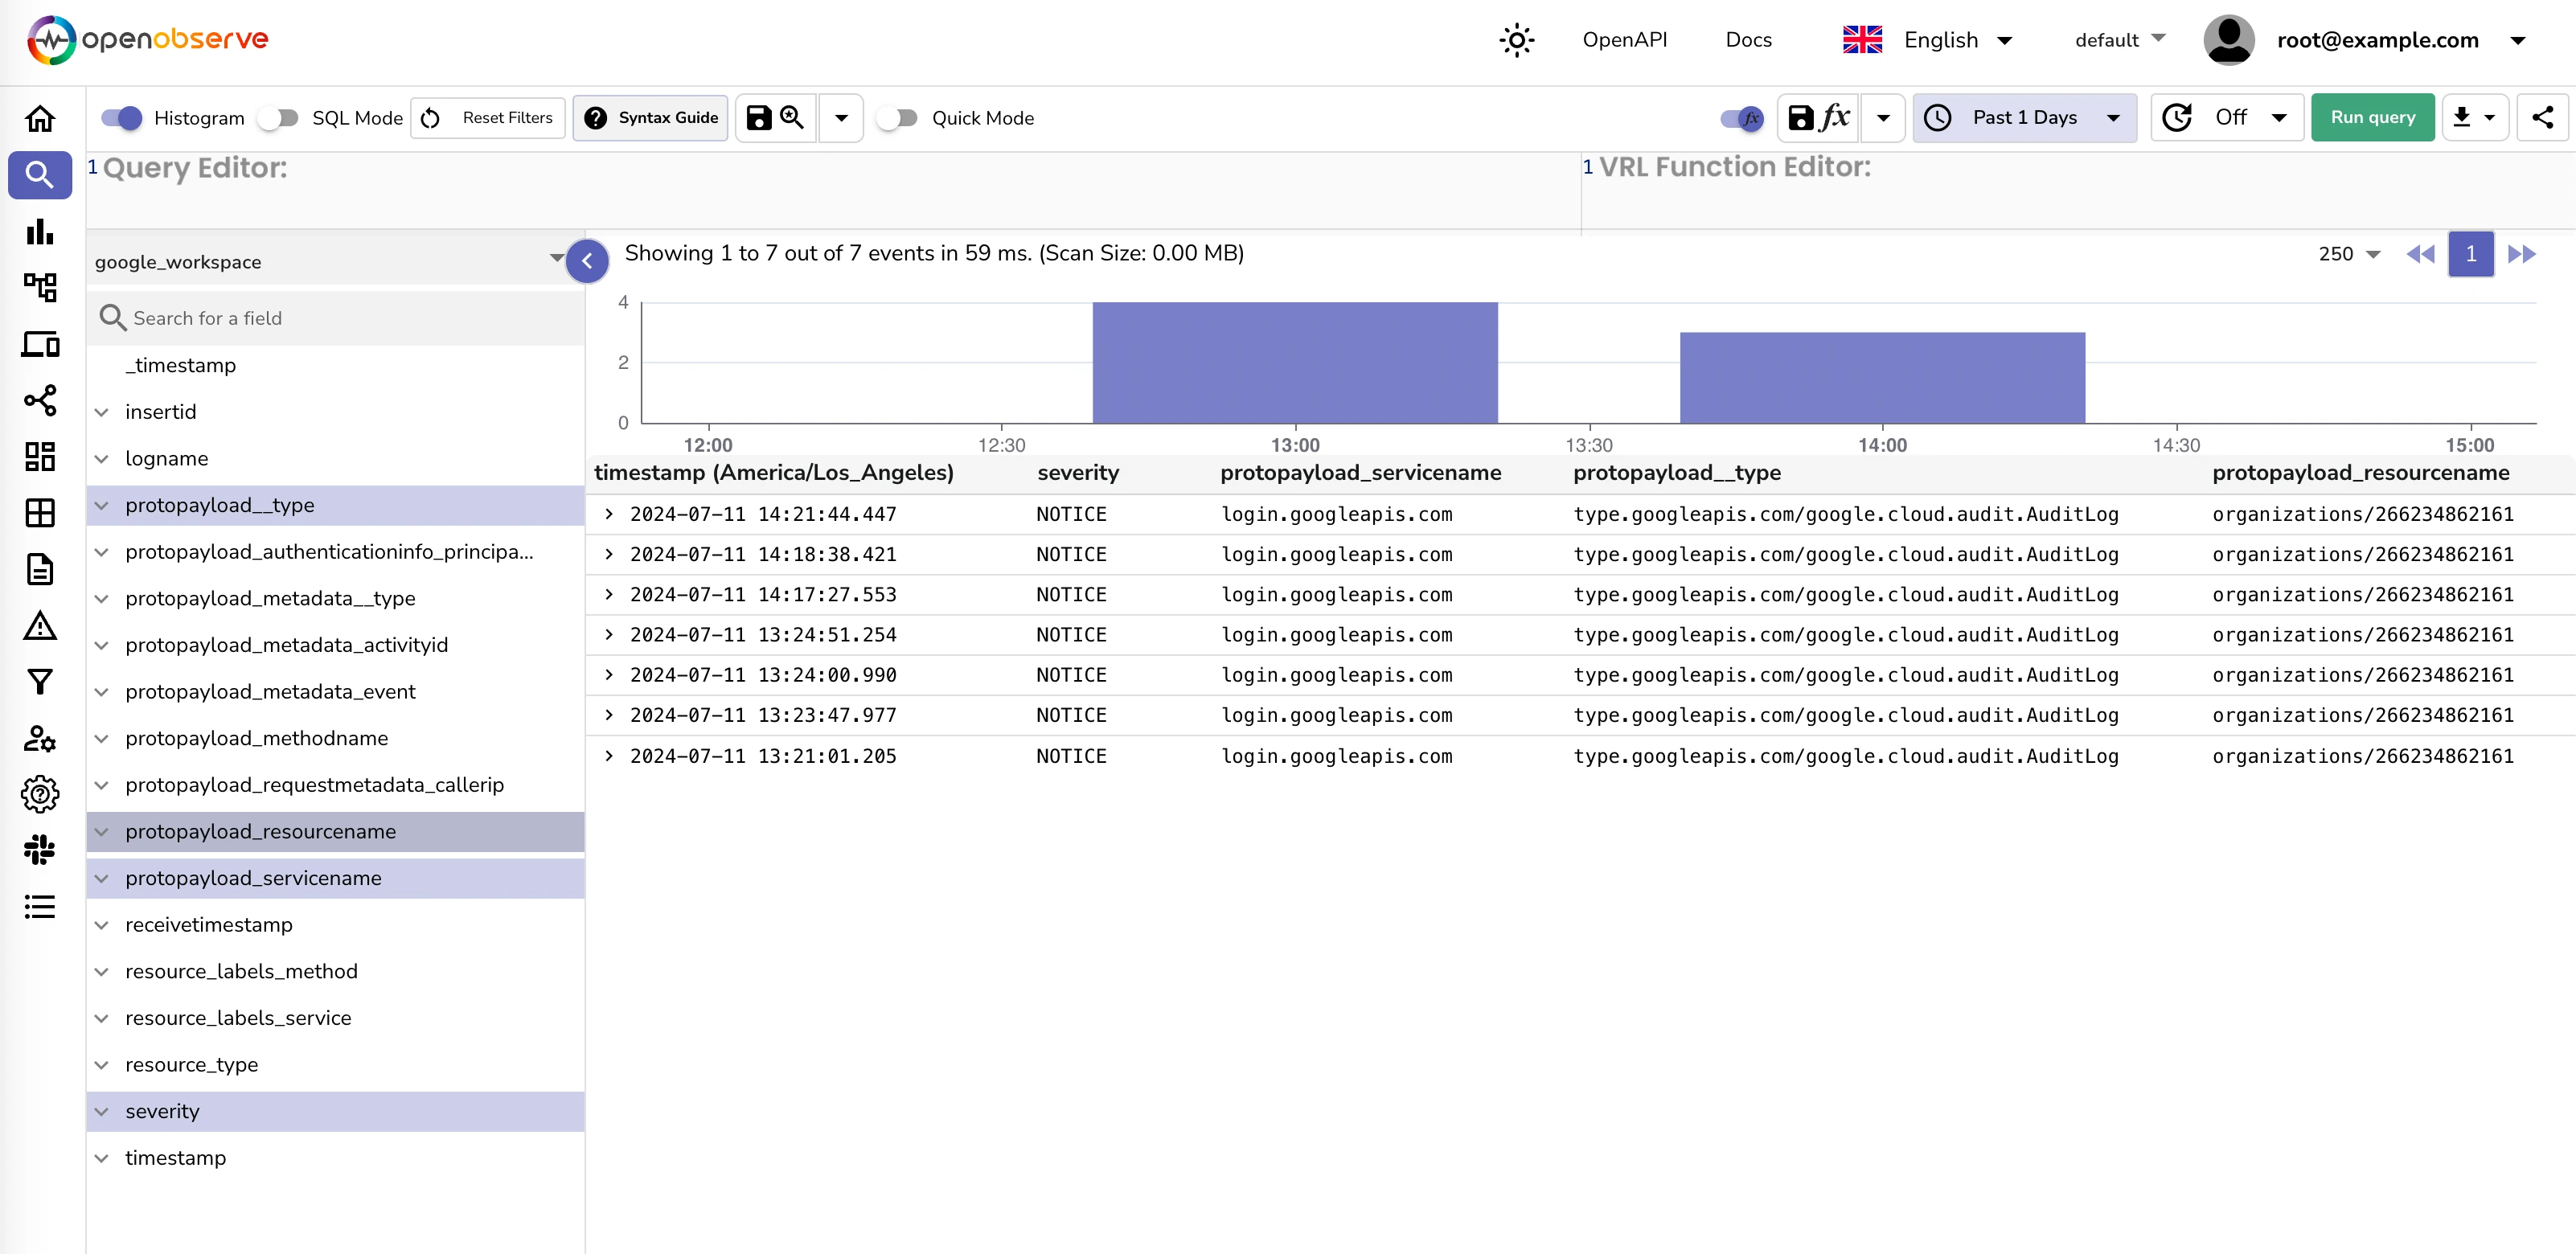Click the Run query button
Image resolution: width=2576 pixels, height=1254 pixels.
tap(2371, 117)
